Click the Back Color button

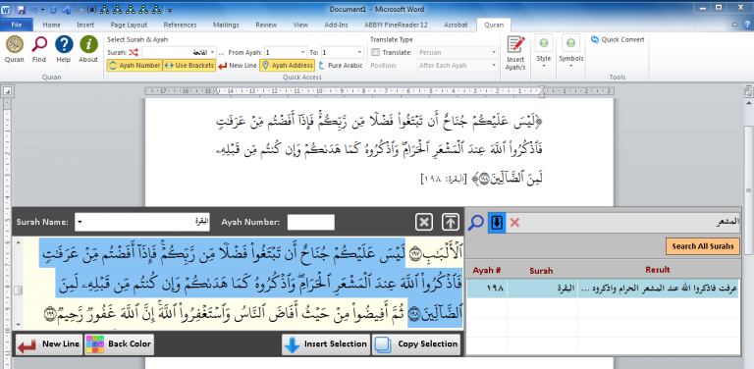tap(119, 344)
